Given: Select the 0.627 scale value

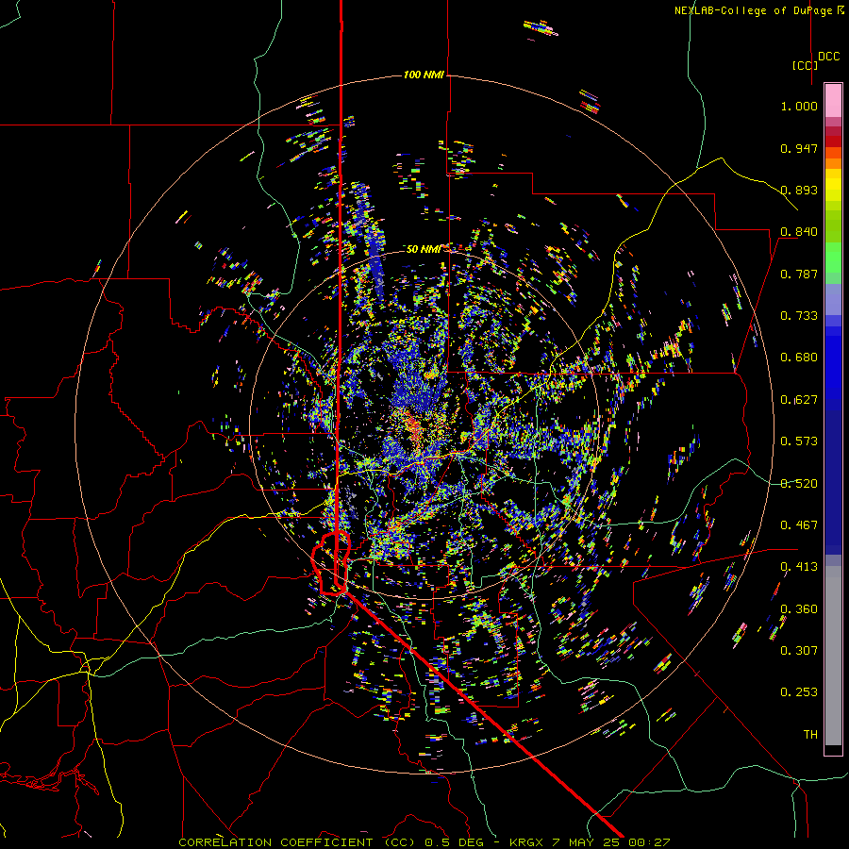Looking at the screenshot, I should [799, 400].
